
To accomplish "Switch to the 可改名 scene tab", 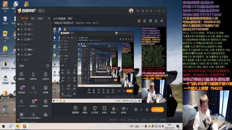I will [x=40, y=18].
